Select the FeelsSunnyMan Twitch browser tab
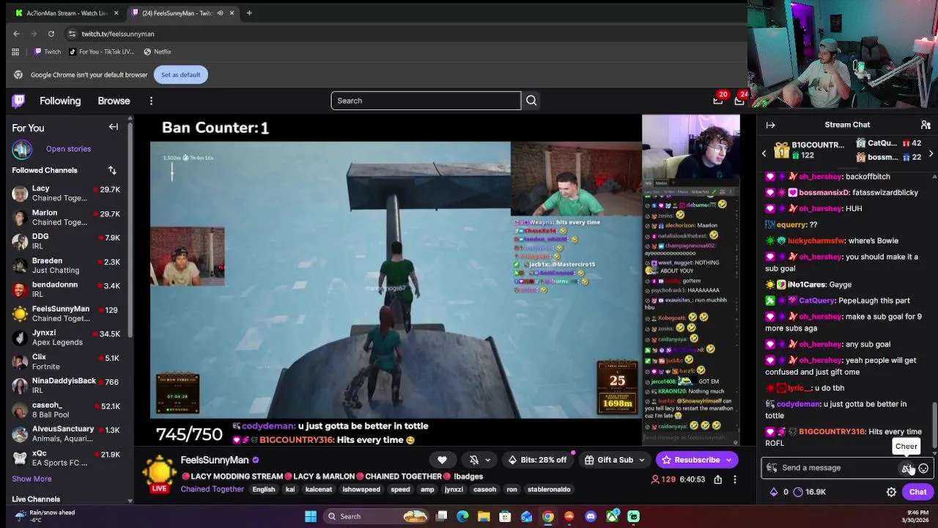 click(x=182, y=12)
